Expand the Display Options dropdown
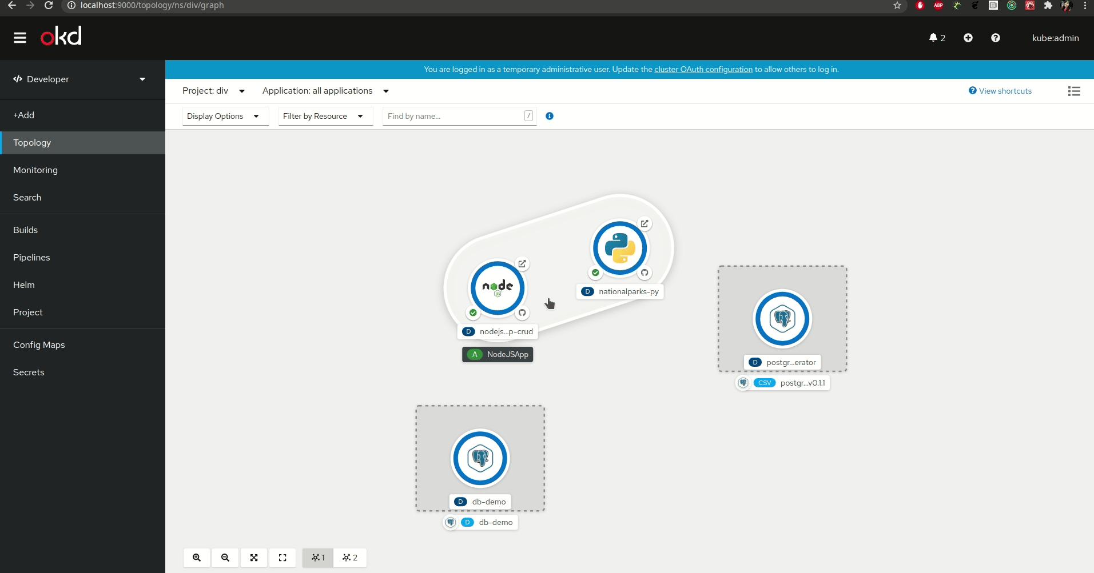 pyautogui.click(x=225, y=116)
